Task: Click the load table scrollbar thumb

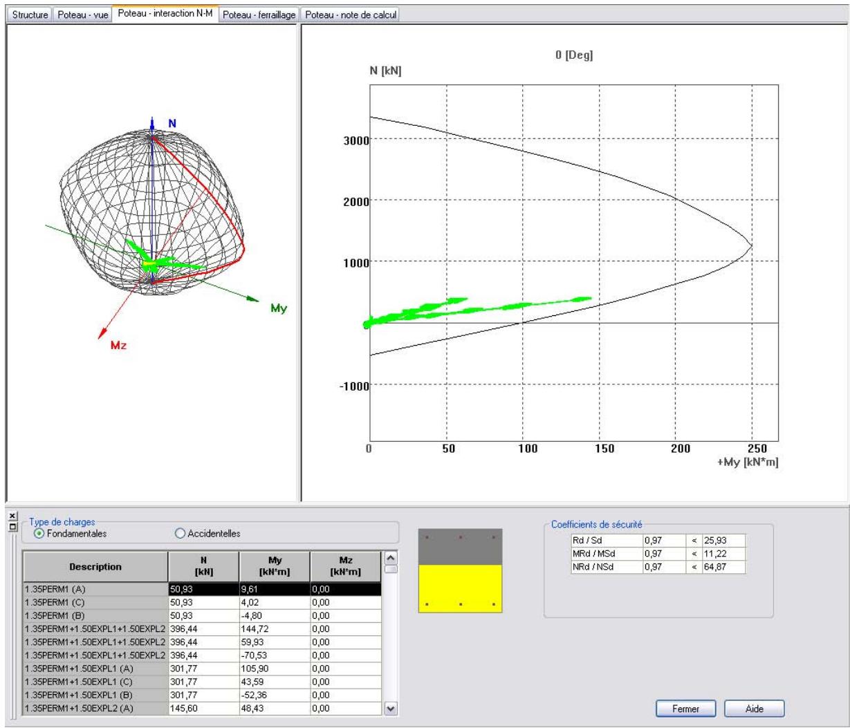Action: (391, 569)
